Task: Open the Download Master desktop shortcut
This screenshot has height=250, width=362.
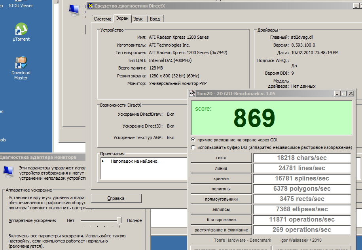Action: pos(21,63)
